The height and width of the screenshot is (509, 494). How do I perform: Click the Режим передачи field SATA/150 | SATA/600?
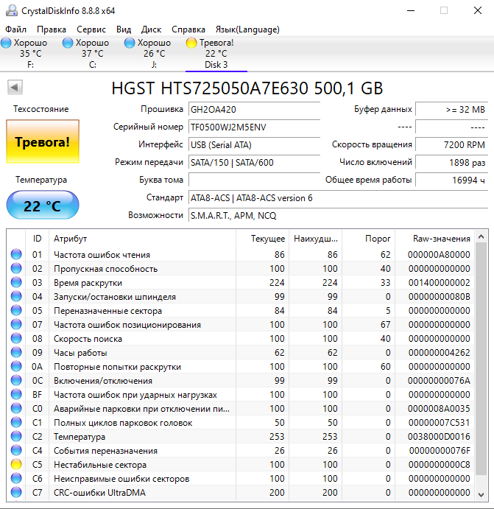[x=254, y=162]
